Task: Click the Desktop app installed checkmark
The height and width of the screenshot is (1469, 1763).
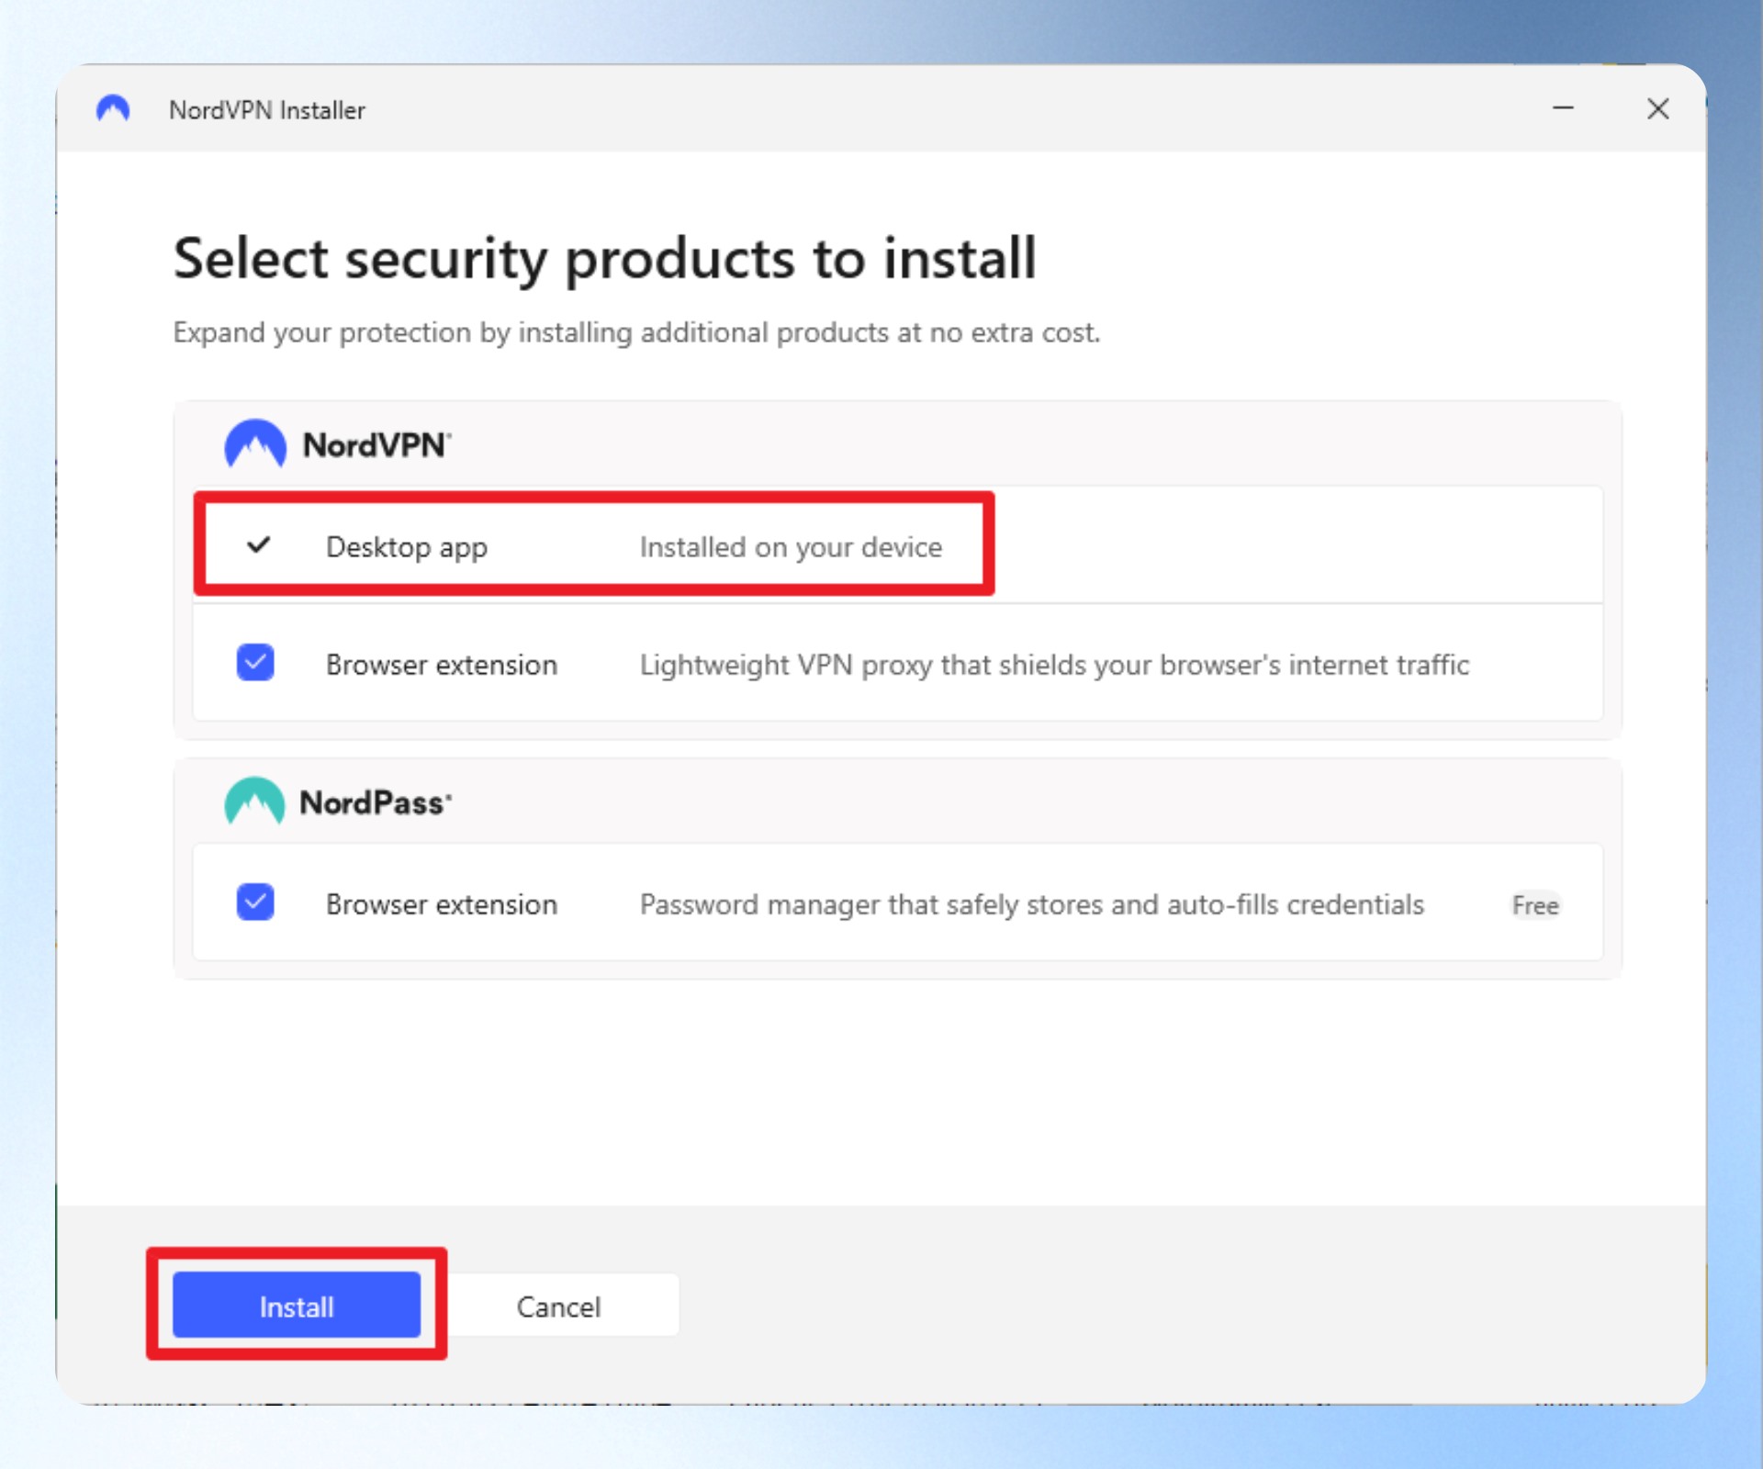Action: (259, 545)
